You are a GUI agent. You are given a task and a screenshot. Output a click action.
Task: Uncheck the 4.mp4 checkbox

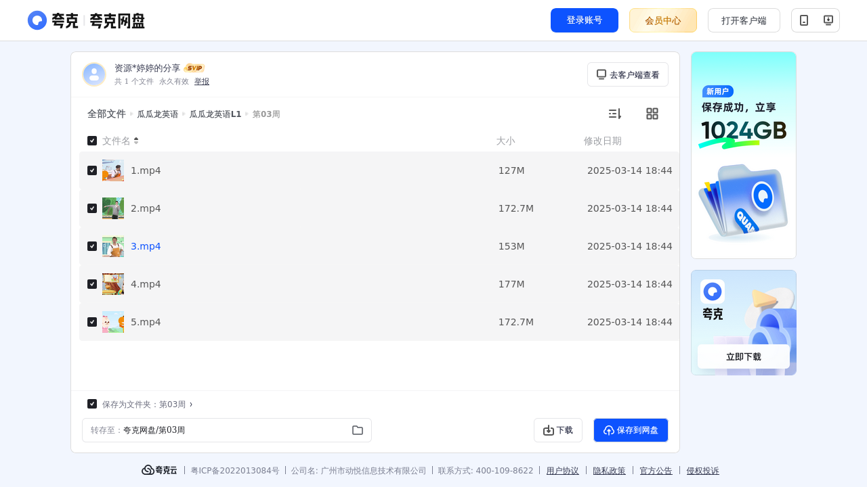92,284
